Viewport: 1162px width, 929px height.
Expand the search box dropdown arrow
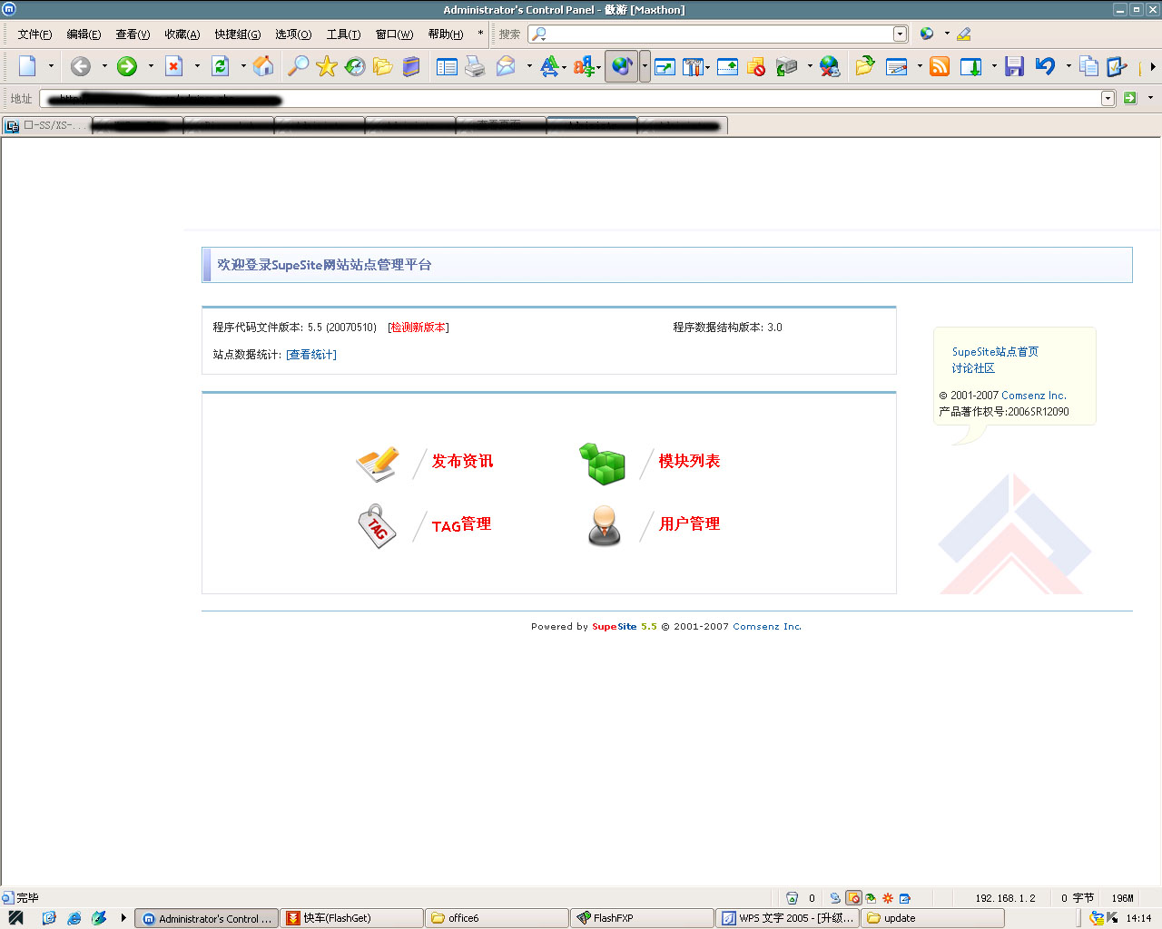point(900,34)
